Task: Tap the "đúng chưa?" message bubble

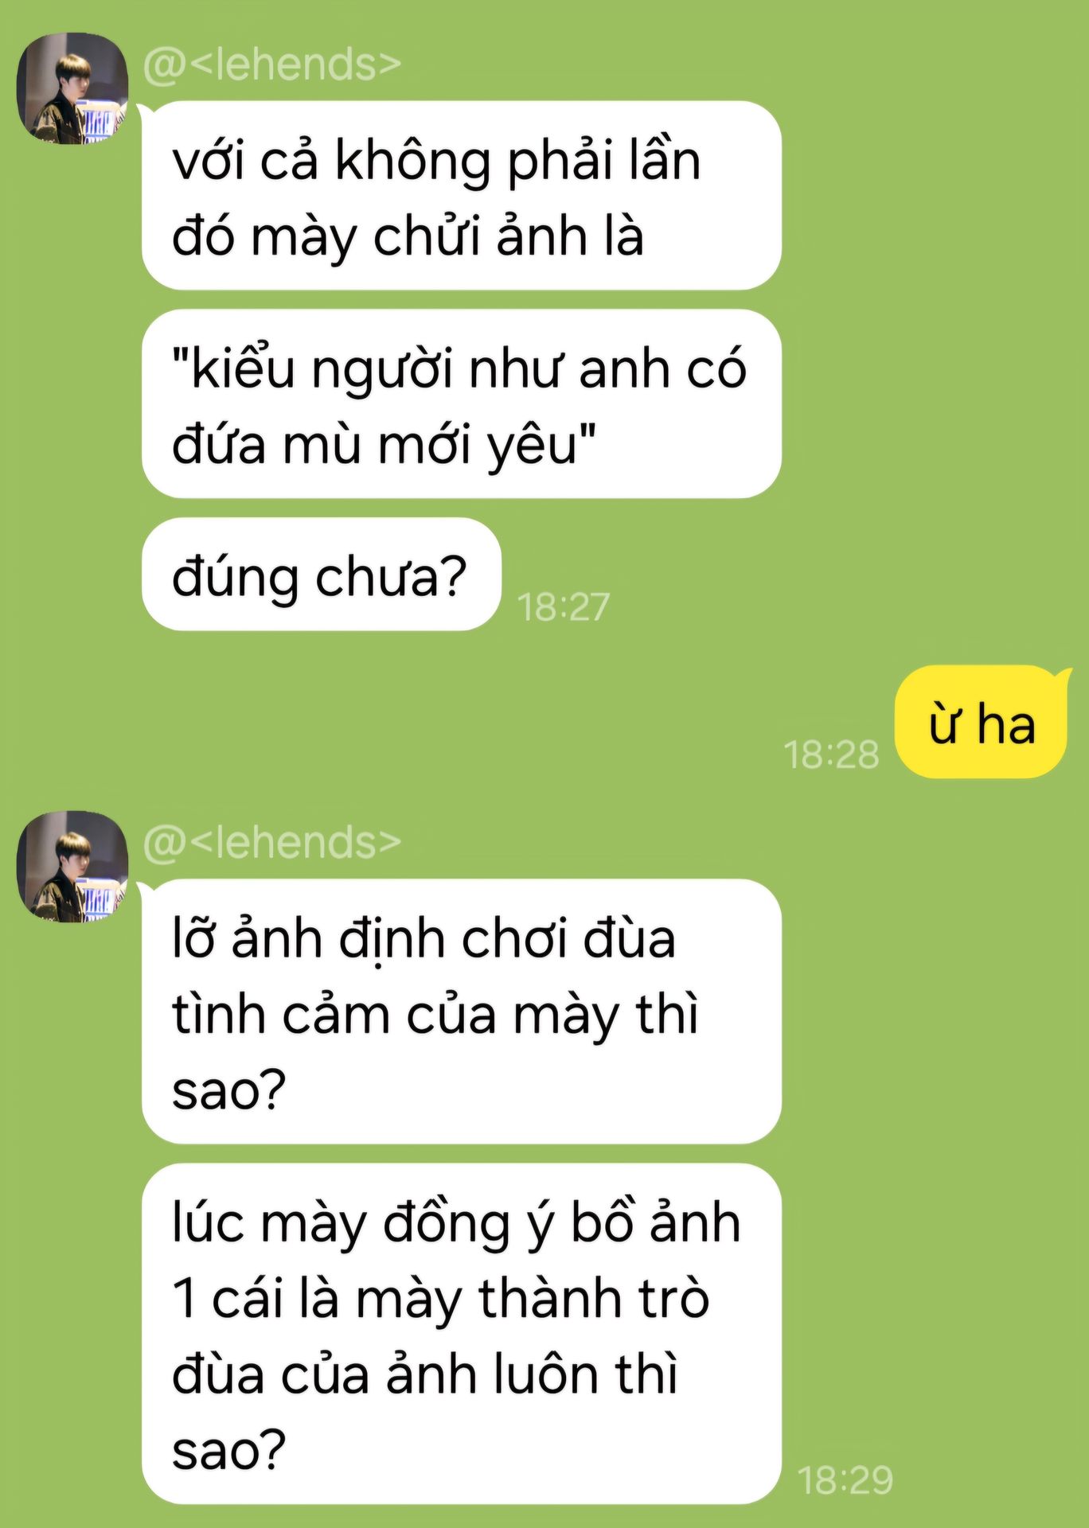Action: [322, 575]
